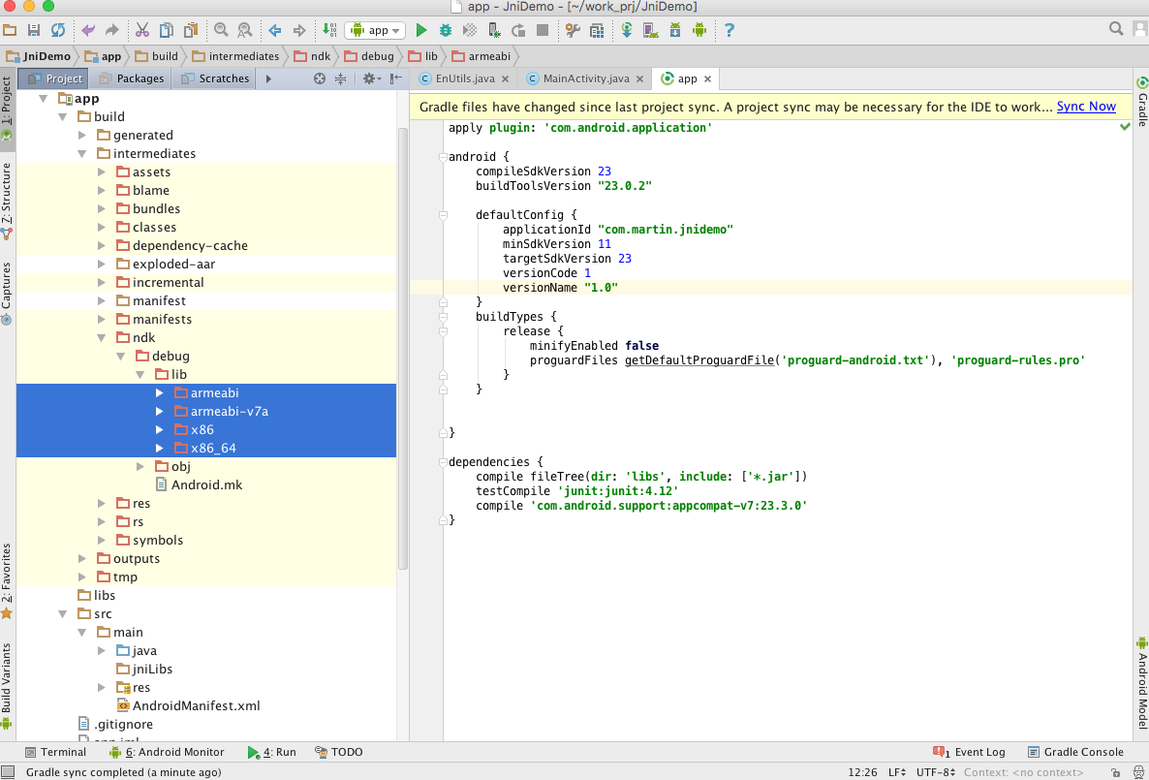Open Help with the question mark icon

(x=729, y=31)
